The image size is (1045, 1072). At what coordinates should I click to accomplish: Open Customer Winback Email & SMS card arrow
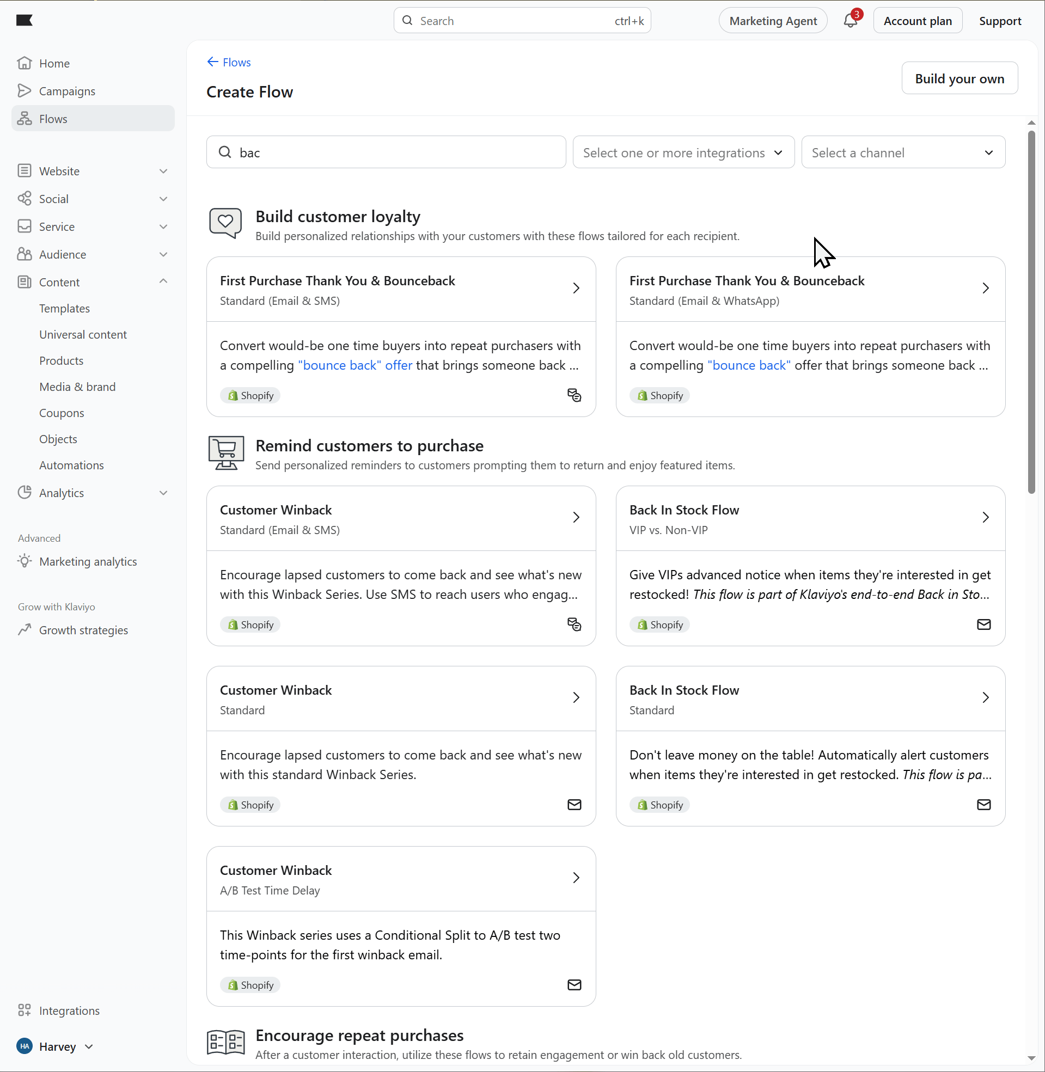[576, 517]
